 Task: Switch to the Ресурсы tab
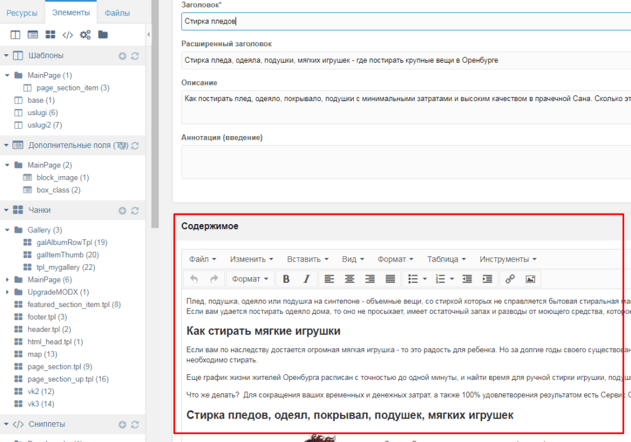(x=22, y=12)
